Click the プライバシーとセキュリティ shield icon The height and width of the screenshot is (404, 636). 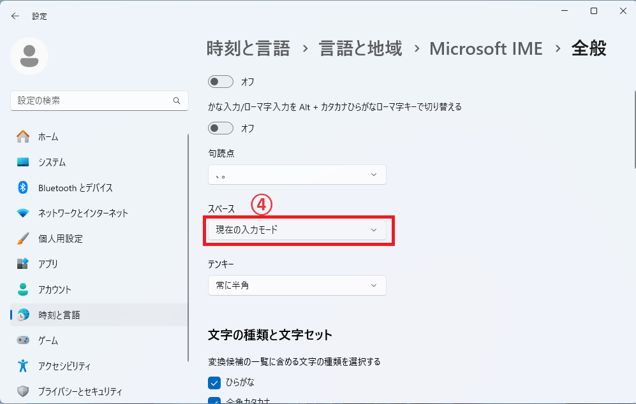[23, 391]
